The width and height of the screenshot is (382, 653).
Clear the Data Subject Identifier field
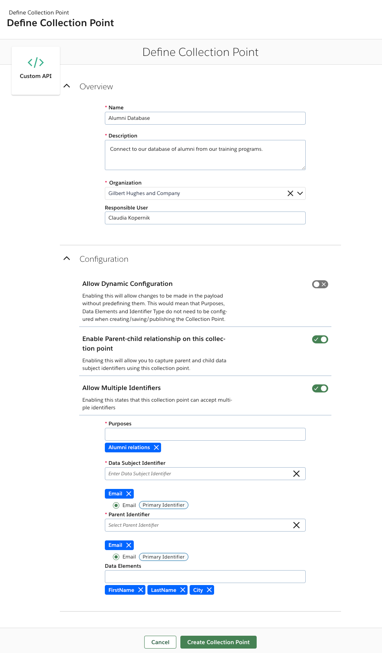click(296, 474)
